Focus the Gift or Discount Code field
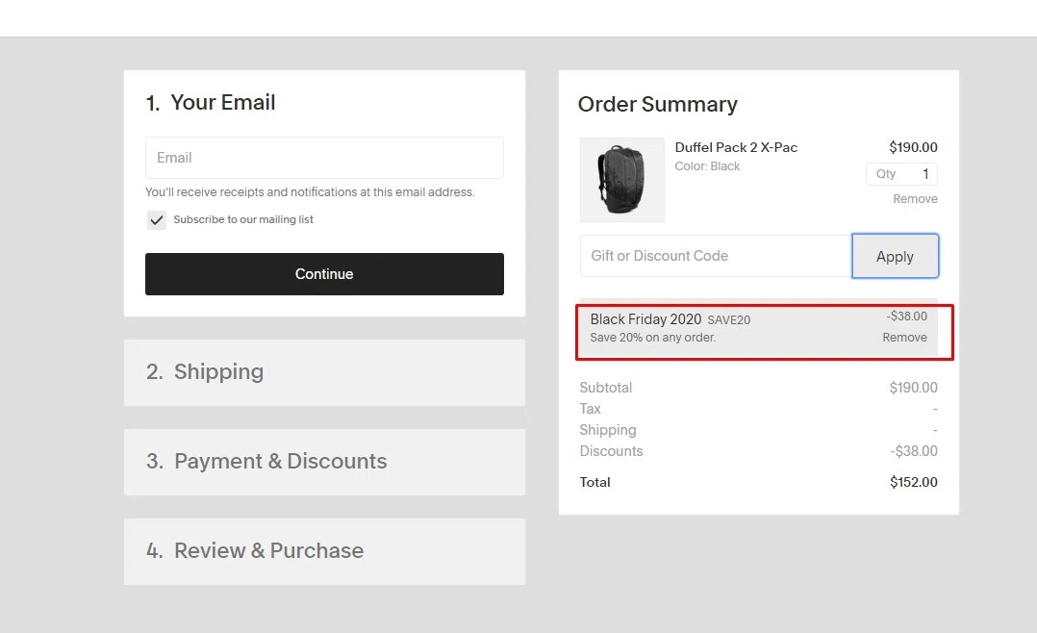 pos(716,256)
